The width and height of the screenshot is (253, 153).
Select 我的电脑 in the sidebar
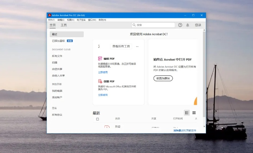pos(57,91)
